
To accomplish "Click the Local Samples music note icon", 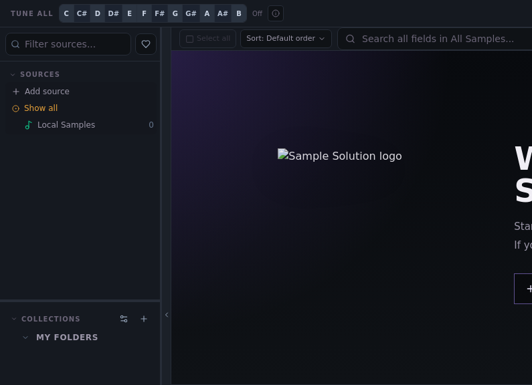I will click(29, 125).
